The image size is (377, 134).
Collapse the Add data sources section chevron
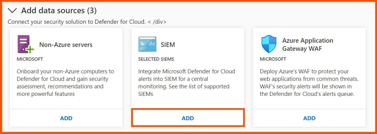click(x=13, y=11)
